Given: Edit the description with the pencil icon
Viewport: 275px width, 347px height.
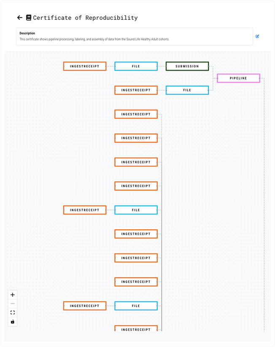Looking at the screenshot, I should 257,36.
